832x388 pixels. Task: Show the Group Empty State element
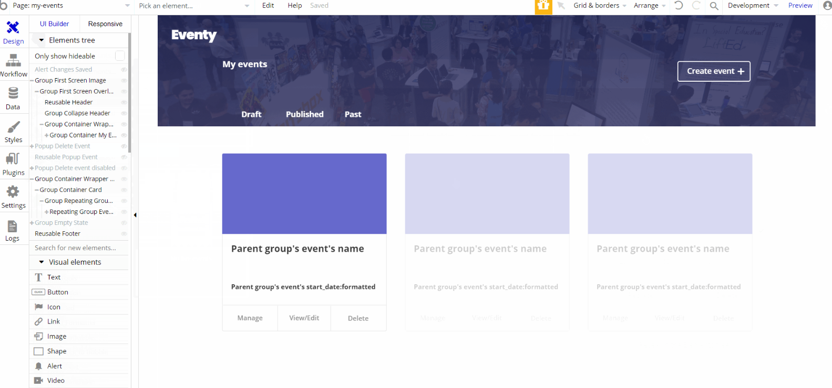(124, 223)
